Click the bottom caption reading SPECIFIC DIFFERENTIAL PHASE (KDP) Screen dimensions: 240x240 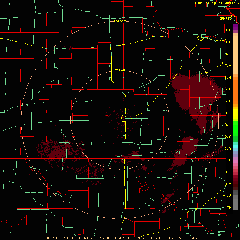tap(85, 238)
